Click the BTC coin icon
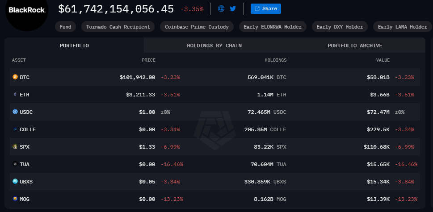Viewport: 433px width, 212px height. (x=15, y=77)
